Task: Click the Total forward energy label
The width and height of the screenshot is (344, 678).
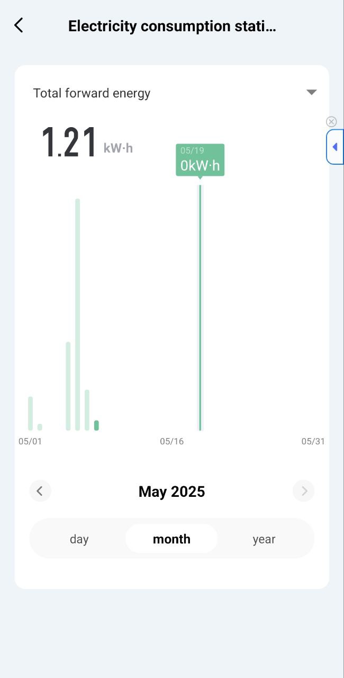Action: (92, 93)
